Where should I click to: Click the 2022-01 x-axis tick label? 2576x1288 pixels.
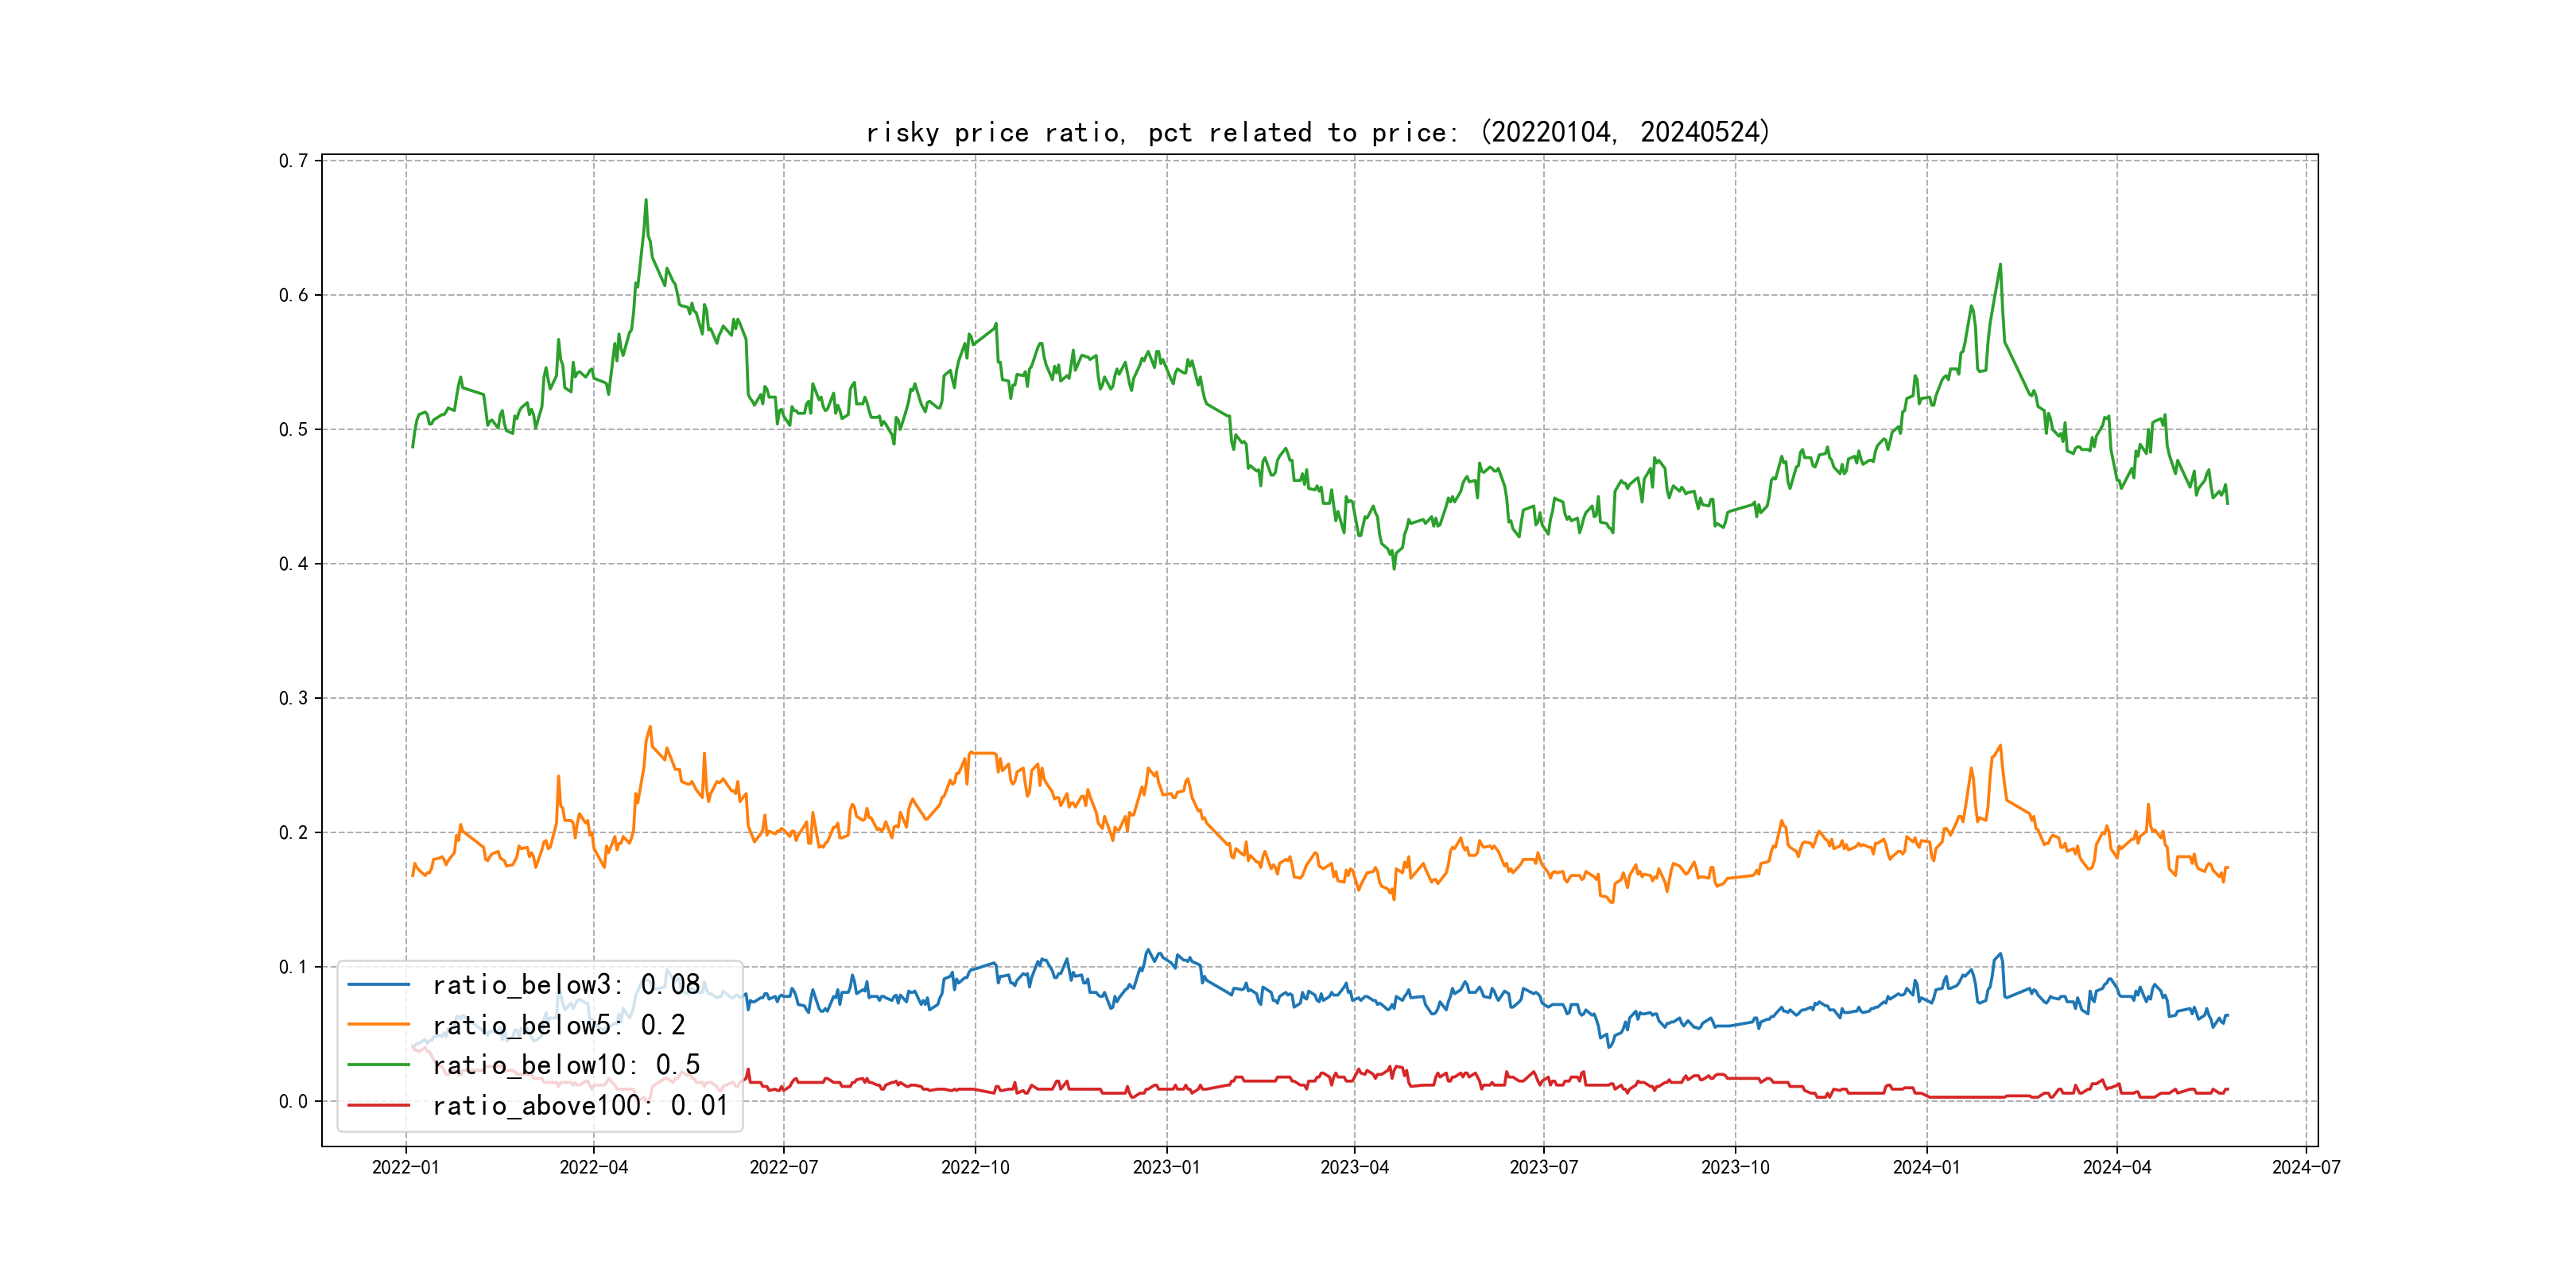(x=405, y=1167)
